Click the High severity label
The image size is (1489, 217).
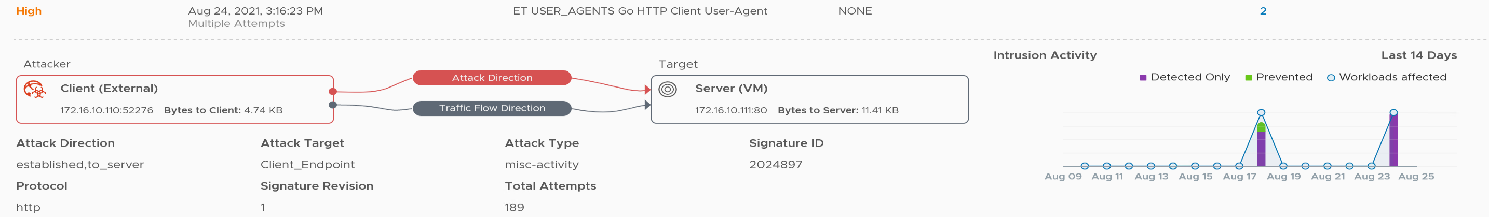click(29, 11)
